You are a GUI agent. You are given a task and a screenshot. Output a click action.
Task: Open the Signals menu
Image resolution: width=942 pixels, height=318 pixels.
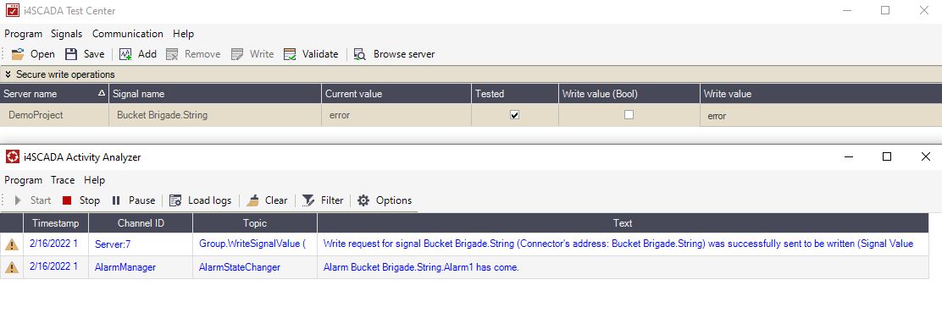pyautogui.click(x=67, y=34)
